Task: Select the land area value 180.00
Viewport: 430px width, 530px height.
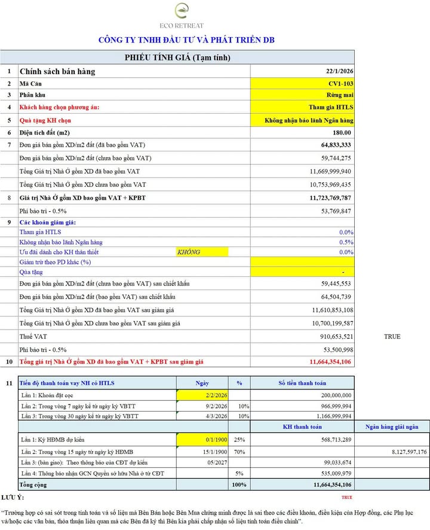Action: click(303, 132)
